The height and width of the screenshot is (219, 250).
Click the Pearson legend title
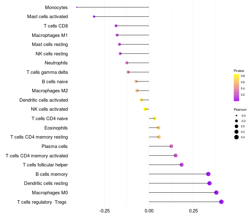tap(240, 109)
